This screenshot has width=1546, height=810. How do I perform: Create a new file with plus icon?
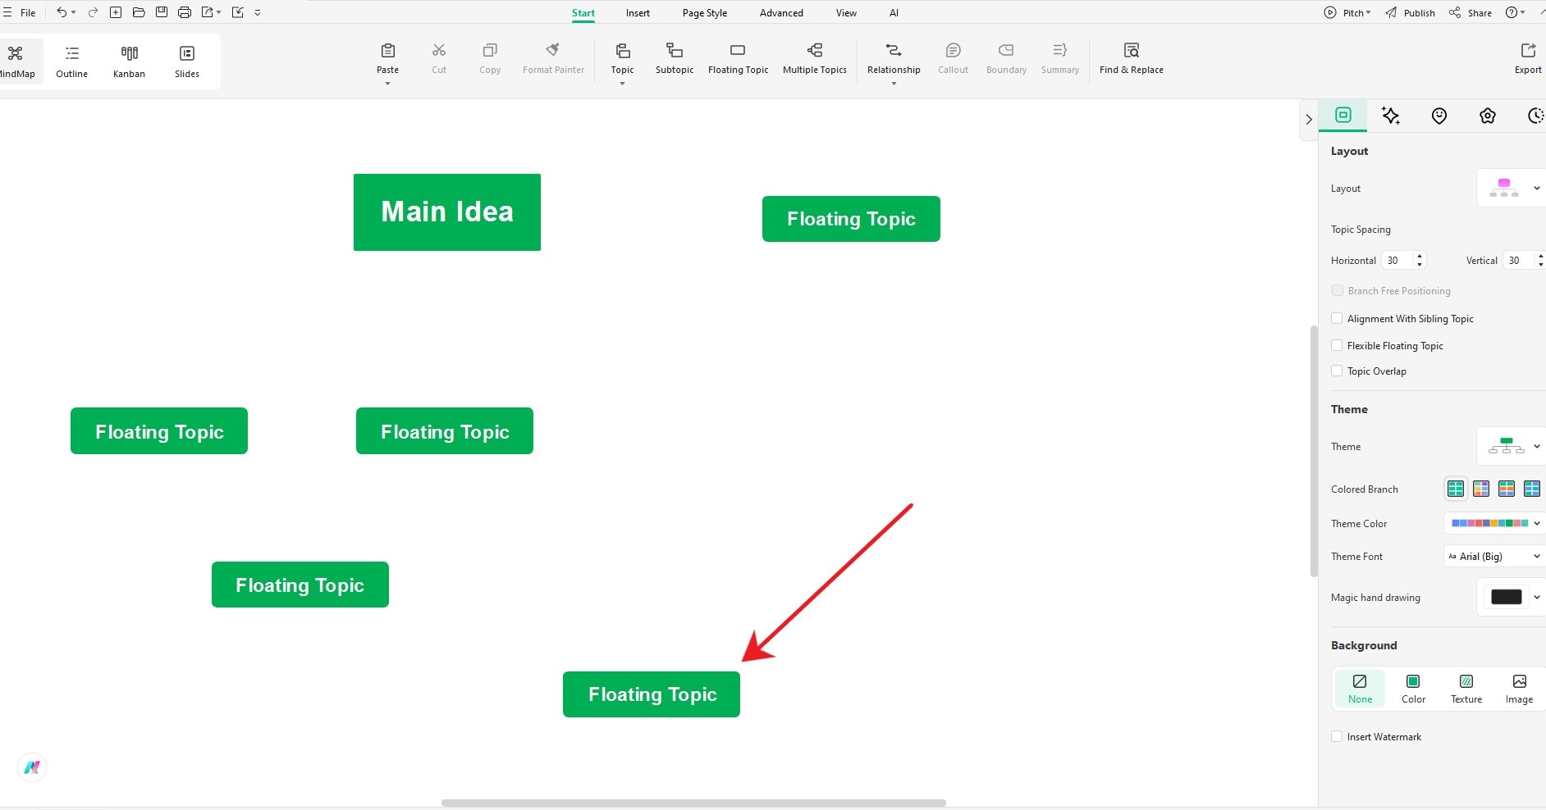click(116, 12)
